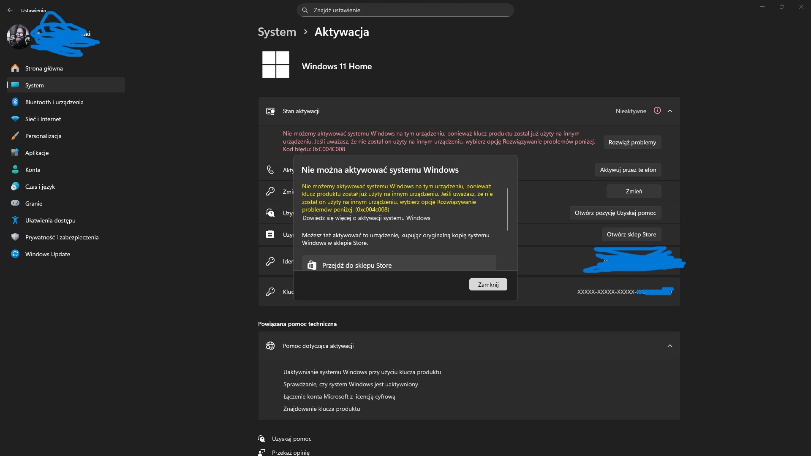This screenshot has height=456, width=811.
Task: Click the Personalizacja brush icon
Action: (15, 136)
